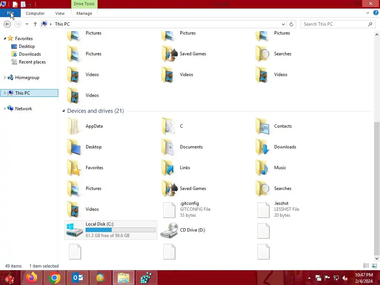The image size is (380, 285).
Task: Select the Contacts folder
Action: [x=274, y=126]
